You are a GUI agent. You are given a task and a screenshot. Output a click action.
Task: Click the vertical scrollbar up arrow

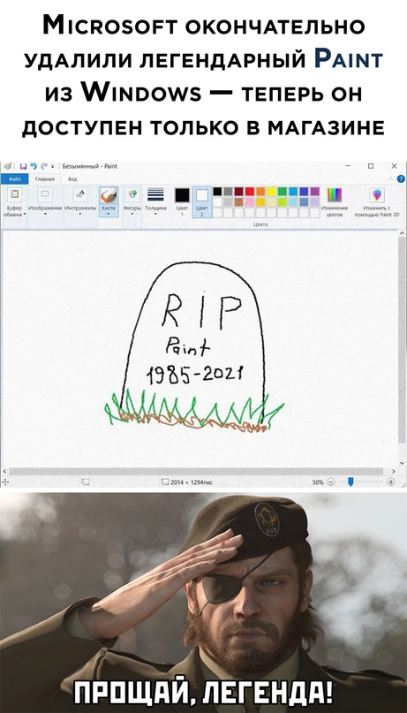pos(402,232)
